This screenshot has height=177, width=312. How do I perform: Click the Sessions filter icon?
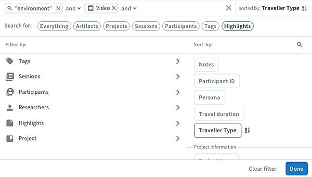pos(10,76)
